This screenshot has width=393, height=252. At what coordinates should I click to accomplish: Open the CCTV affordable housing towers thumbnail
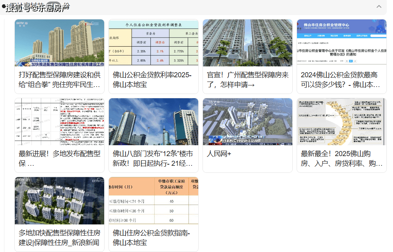point(59,43)
